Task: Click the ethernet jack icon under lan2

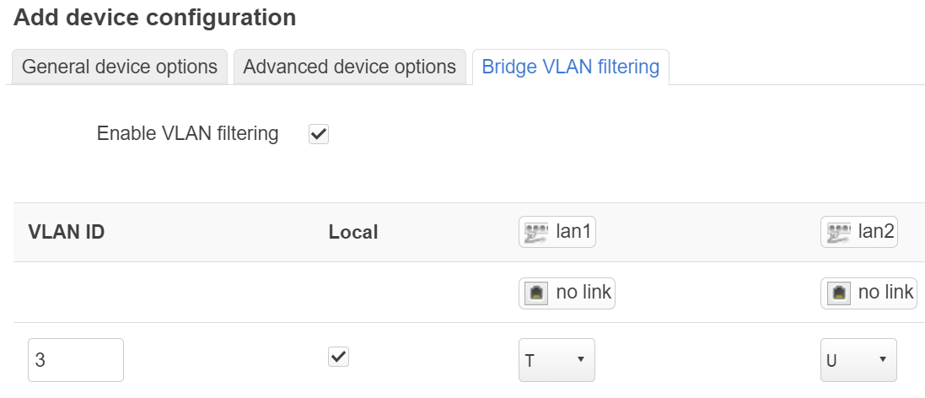Action: (838, 293)
